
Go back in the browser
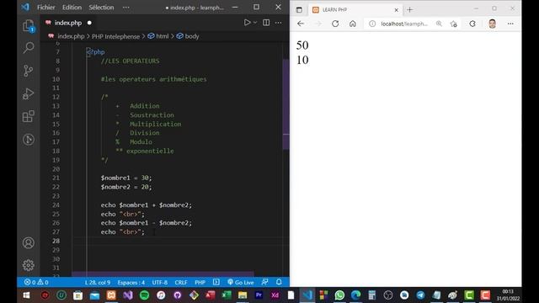[301, 24]
